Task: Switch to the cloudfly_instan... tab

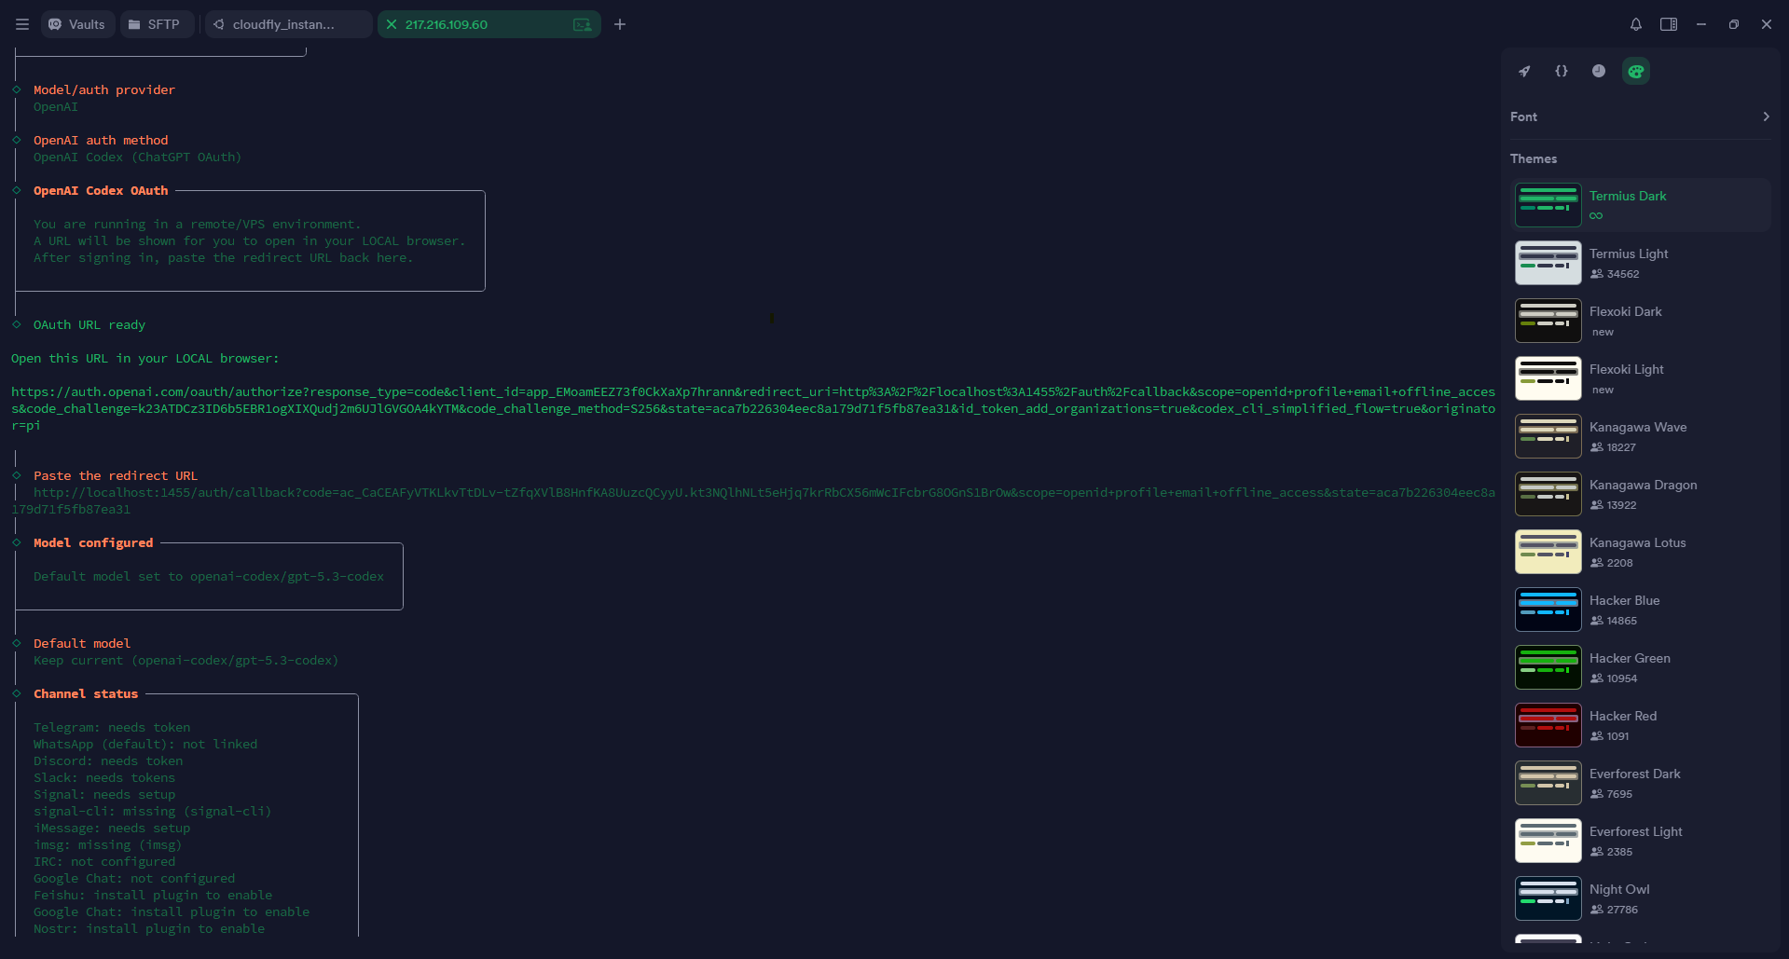Action: click(x=287, y=24)
